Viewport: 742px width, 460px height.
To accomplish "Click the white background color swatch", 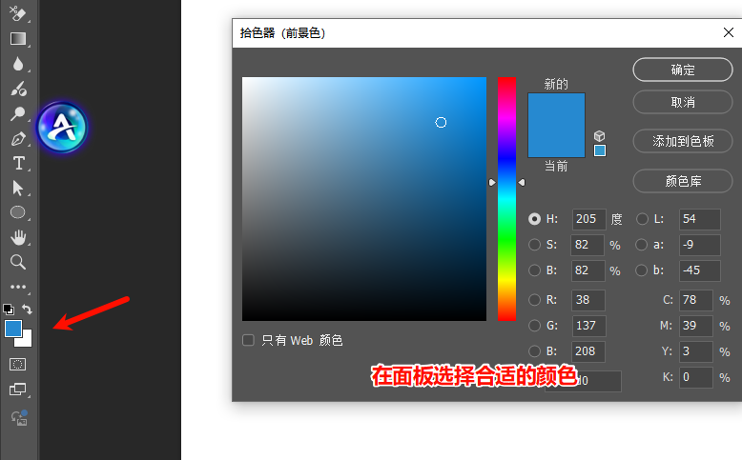I will pos(27,341).
